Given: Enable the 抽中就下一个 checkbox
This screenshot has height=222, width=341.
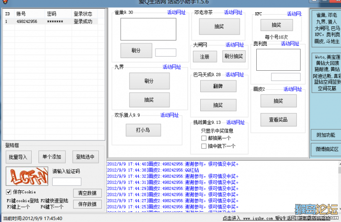Looking at the screenshot, I should (x=204, y=146).
